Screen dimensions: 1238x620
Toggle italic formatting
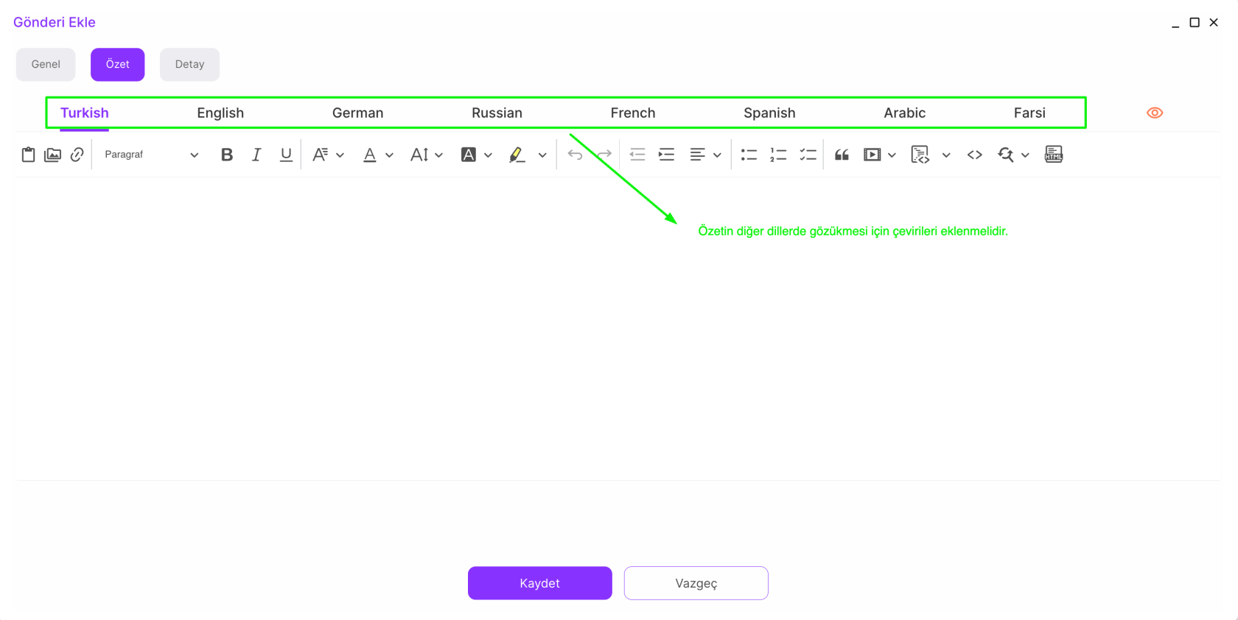[x=256, y=155]
